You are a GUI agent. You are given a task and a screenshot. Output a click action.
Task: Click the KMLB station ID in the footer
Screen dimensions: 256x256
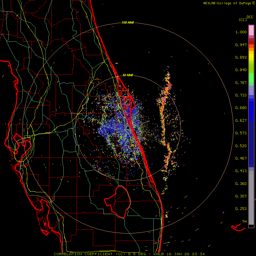coord(159,254)
